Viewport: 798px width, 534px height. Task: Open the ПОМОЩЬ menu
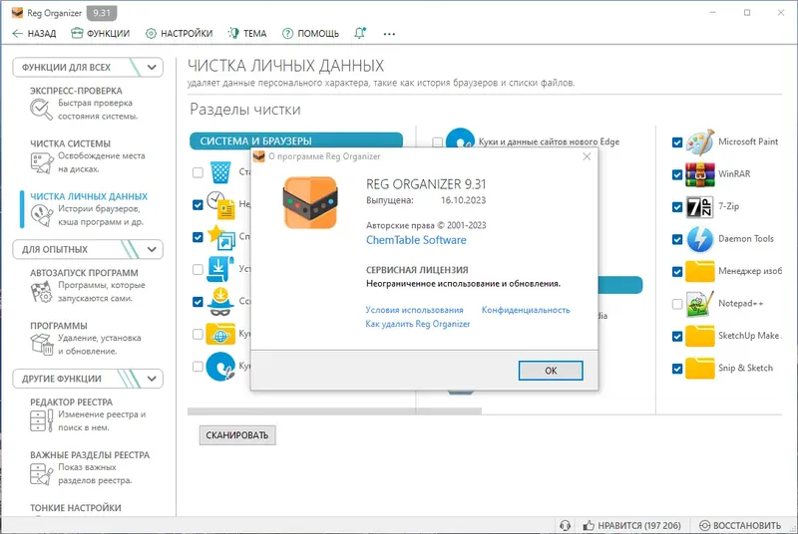click(310, 33)
